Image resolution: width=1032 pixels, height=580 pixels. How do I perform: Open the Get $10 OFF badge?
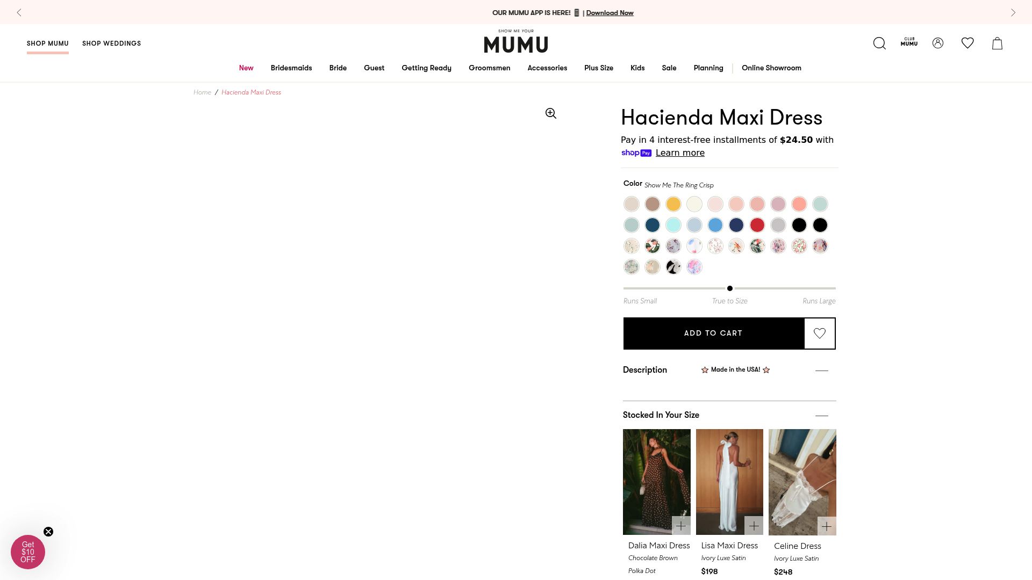click(x=28, y=552)
